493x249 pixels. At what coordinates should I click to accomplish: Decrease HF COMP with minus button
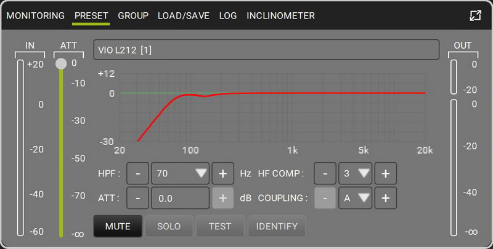pyautogui.click(x=325, y=173)
